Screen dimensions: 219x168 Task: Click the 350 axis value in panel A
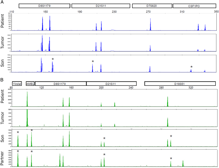pyautogui.click(x=216, y=12)
